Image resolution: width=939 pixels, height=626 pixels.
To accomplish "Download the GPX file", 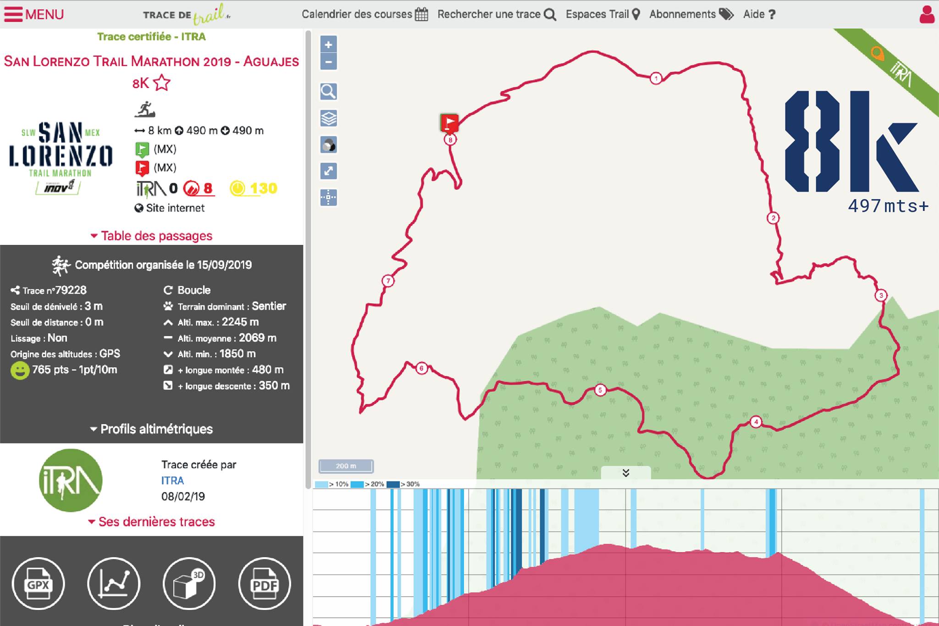I will [38, 583].
